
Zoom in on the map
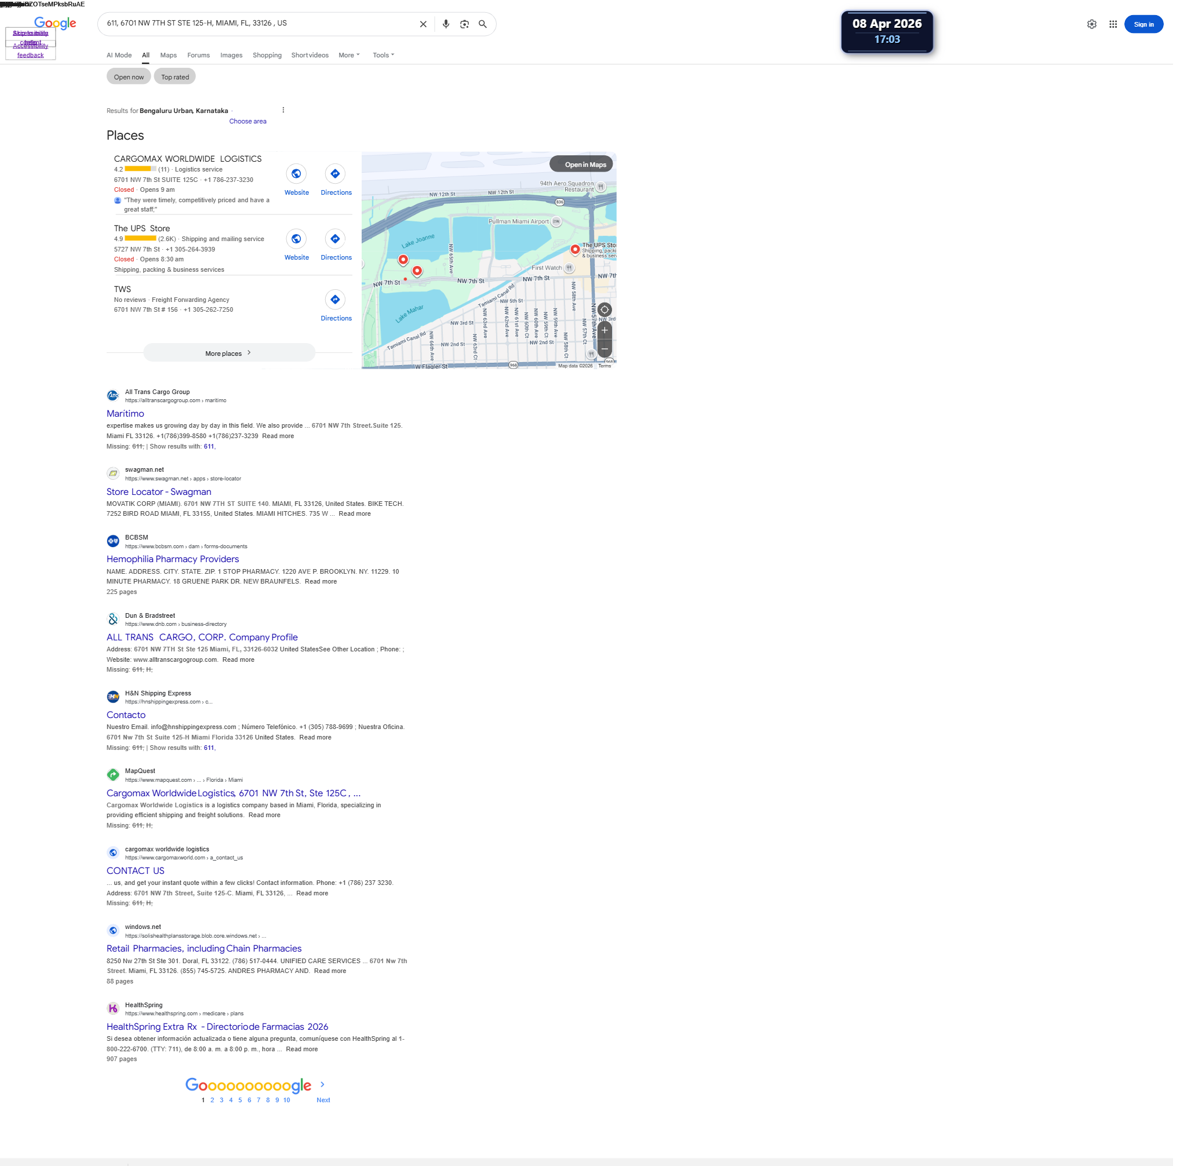click(x=604, y=331)
